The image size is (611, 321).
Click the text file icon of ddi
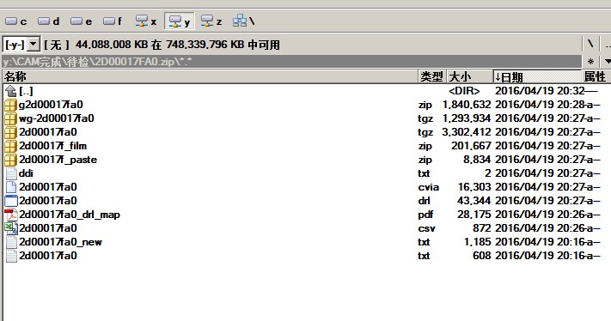pos(11,173)
